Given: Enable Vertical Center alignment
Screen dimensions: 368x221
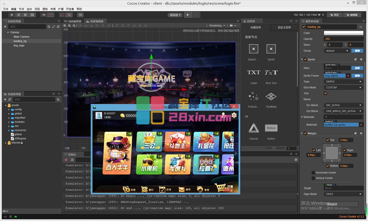Looking at the screenshot, I should coord(313,178).
